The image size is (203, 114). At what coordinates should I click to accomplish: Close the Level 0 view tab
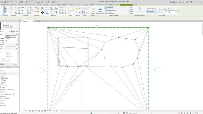pos(33,21)
